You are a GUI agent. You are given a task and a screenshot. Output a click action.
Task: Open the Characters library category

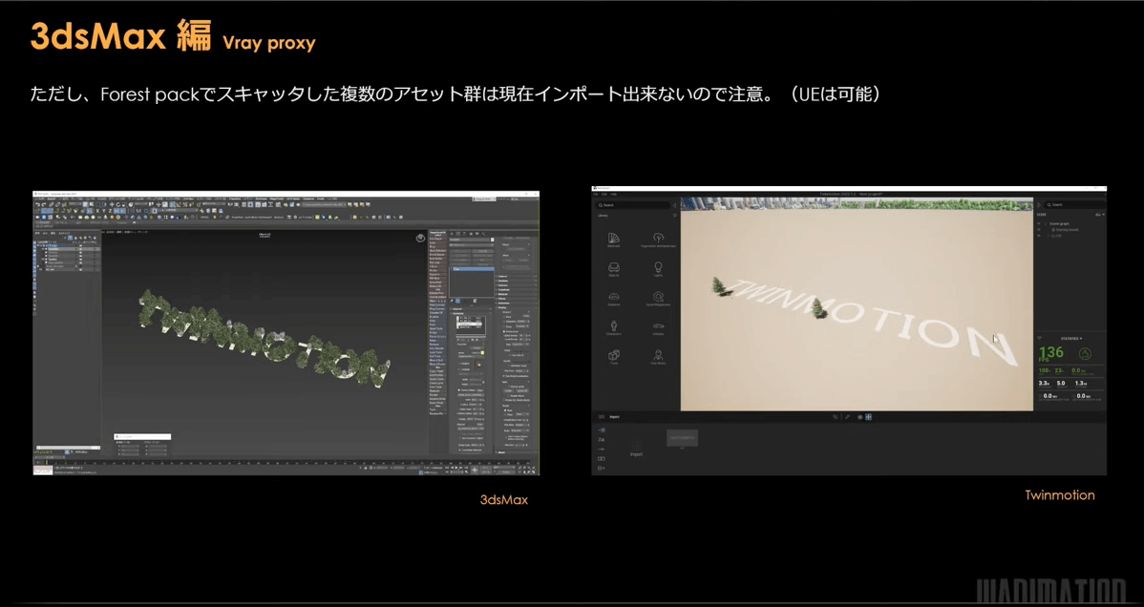click(x=614, y=326)
